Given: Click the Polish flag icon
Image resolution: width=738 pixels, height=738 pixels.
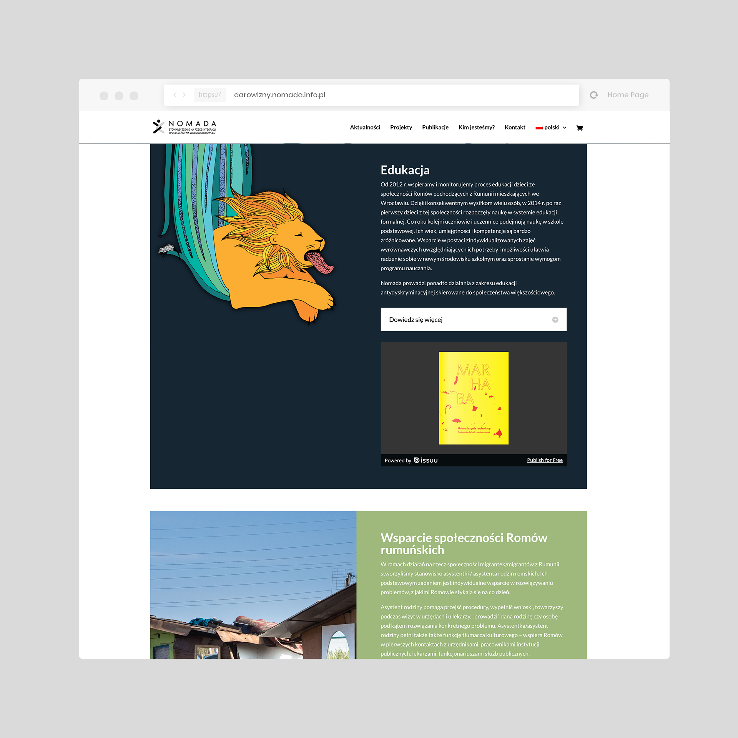Looking at the screenshot, I should (x=539, y=128).
